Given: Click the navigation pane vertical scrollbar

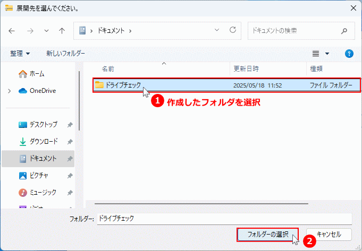Looking at the screenshot, I should [79, 100].
